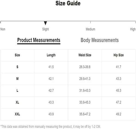Choose the XL size row label

[x=17, y=102]
